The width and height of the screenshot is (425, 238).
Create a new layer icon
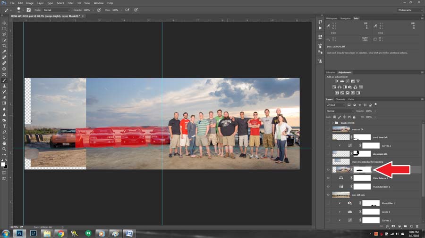pos(411,226)
